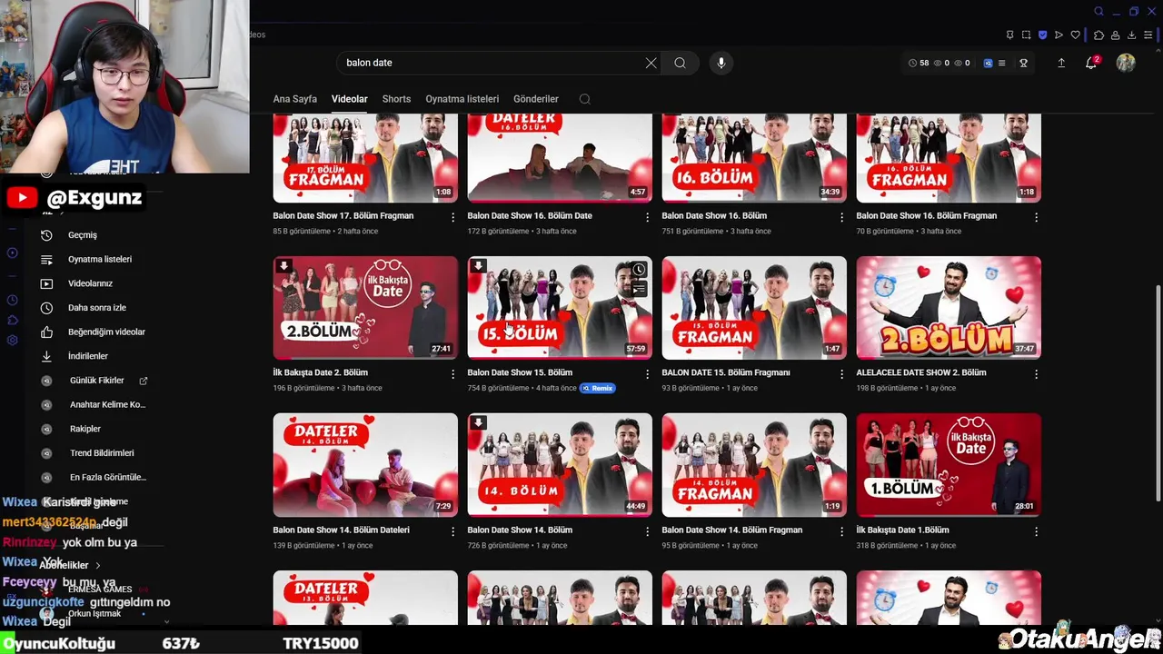Open Videolarınız in the sidebar
Viewport: 1163px width, 654px height.
pos(90,283)
